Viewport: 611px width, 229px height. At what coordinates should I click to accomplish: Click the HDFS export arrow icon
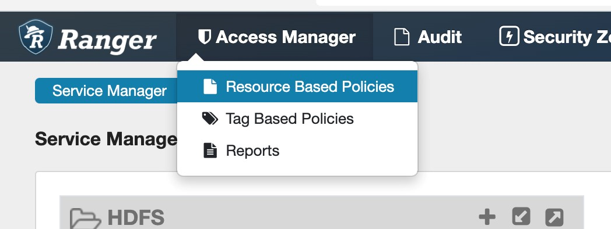pyautogui.click(x=554, y=217)
